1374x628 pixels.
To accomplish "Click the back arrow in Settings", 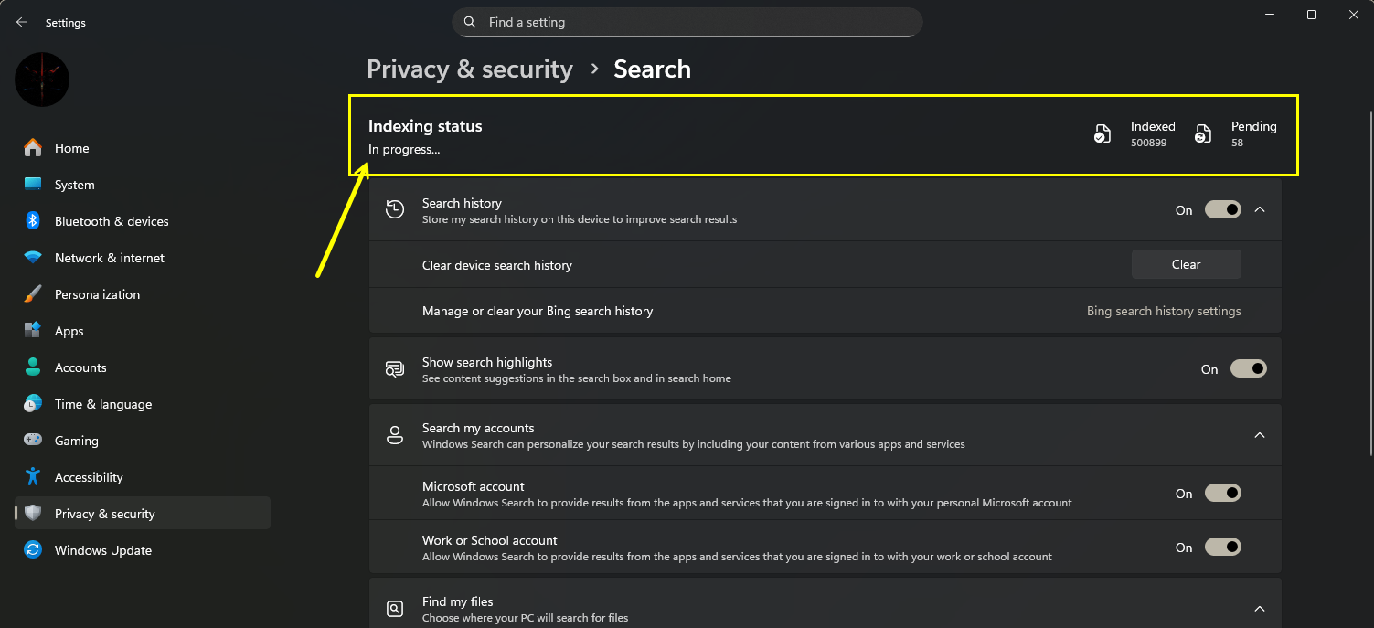I will (22, 22).
